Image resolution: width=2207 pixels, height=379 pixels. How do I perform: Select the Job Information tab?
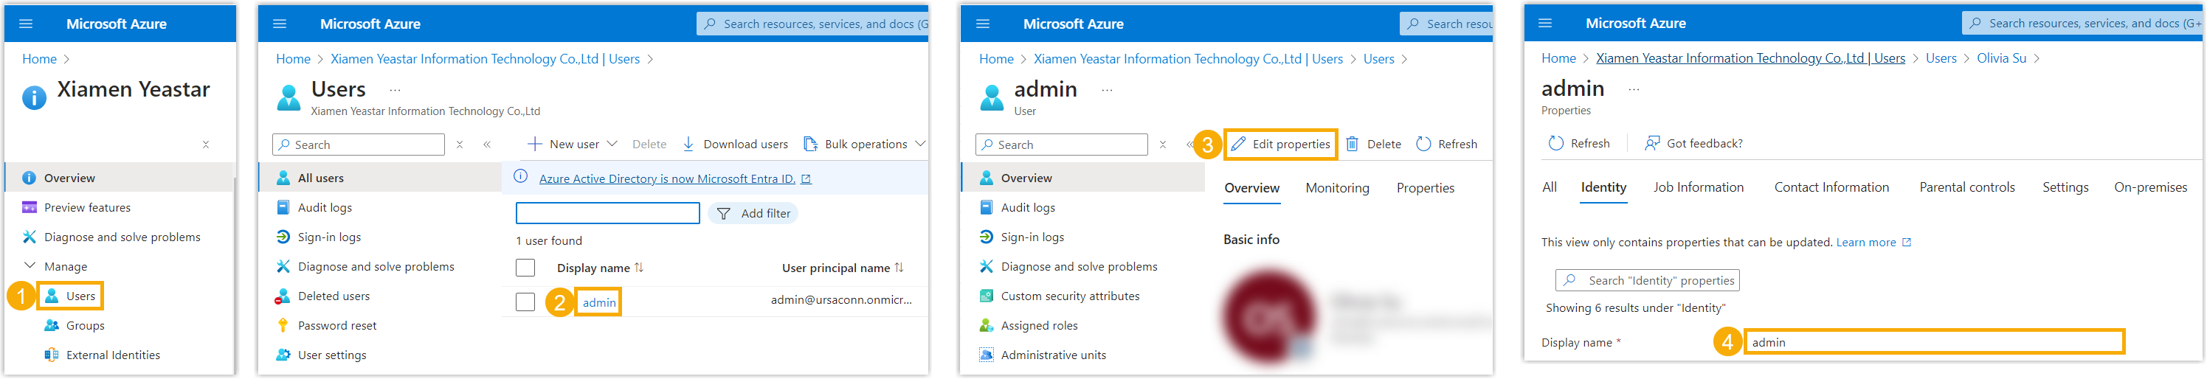pyautogui.click(x=1698, y=187)
